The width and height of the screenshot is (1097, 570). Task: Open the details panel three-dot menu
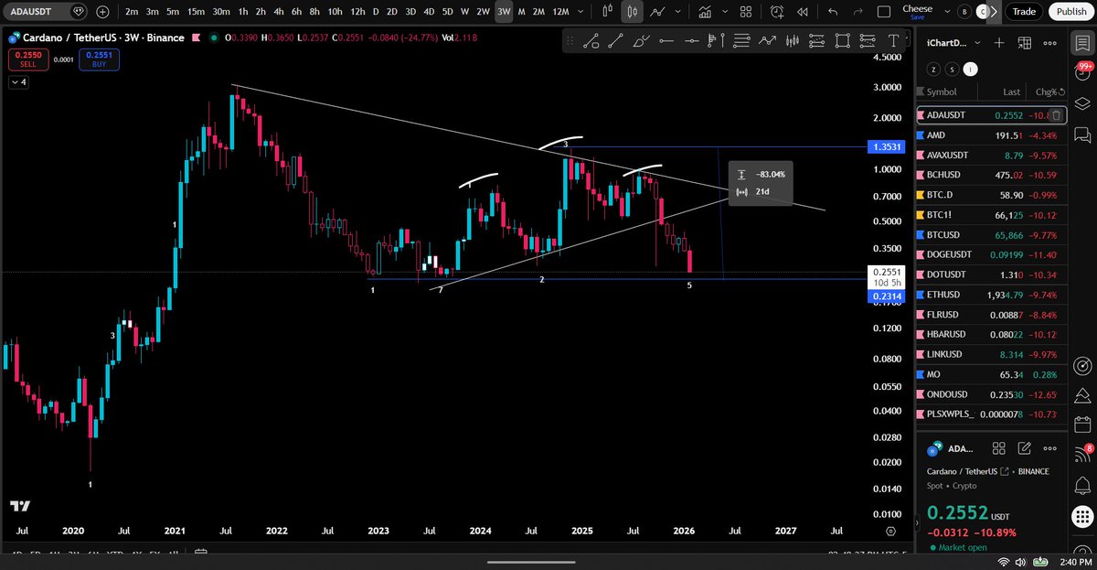coord(1049,448)
